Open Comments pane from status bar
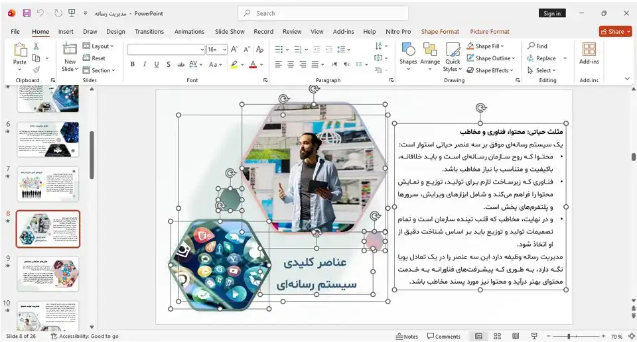 (444, 336)
